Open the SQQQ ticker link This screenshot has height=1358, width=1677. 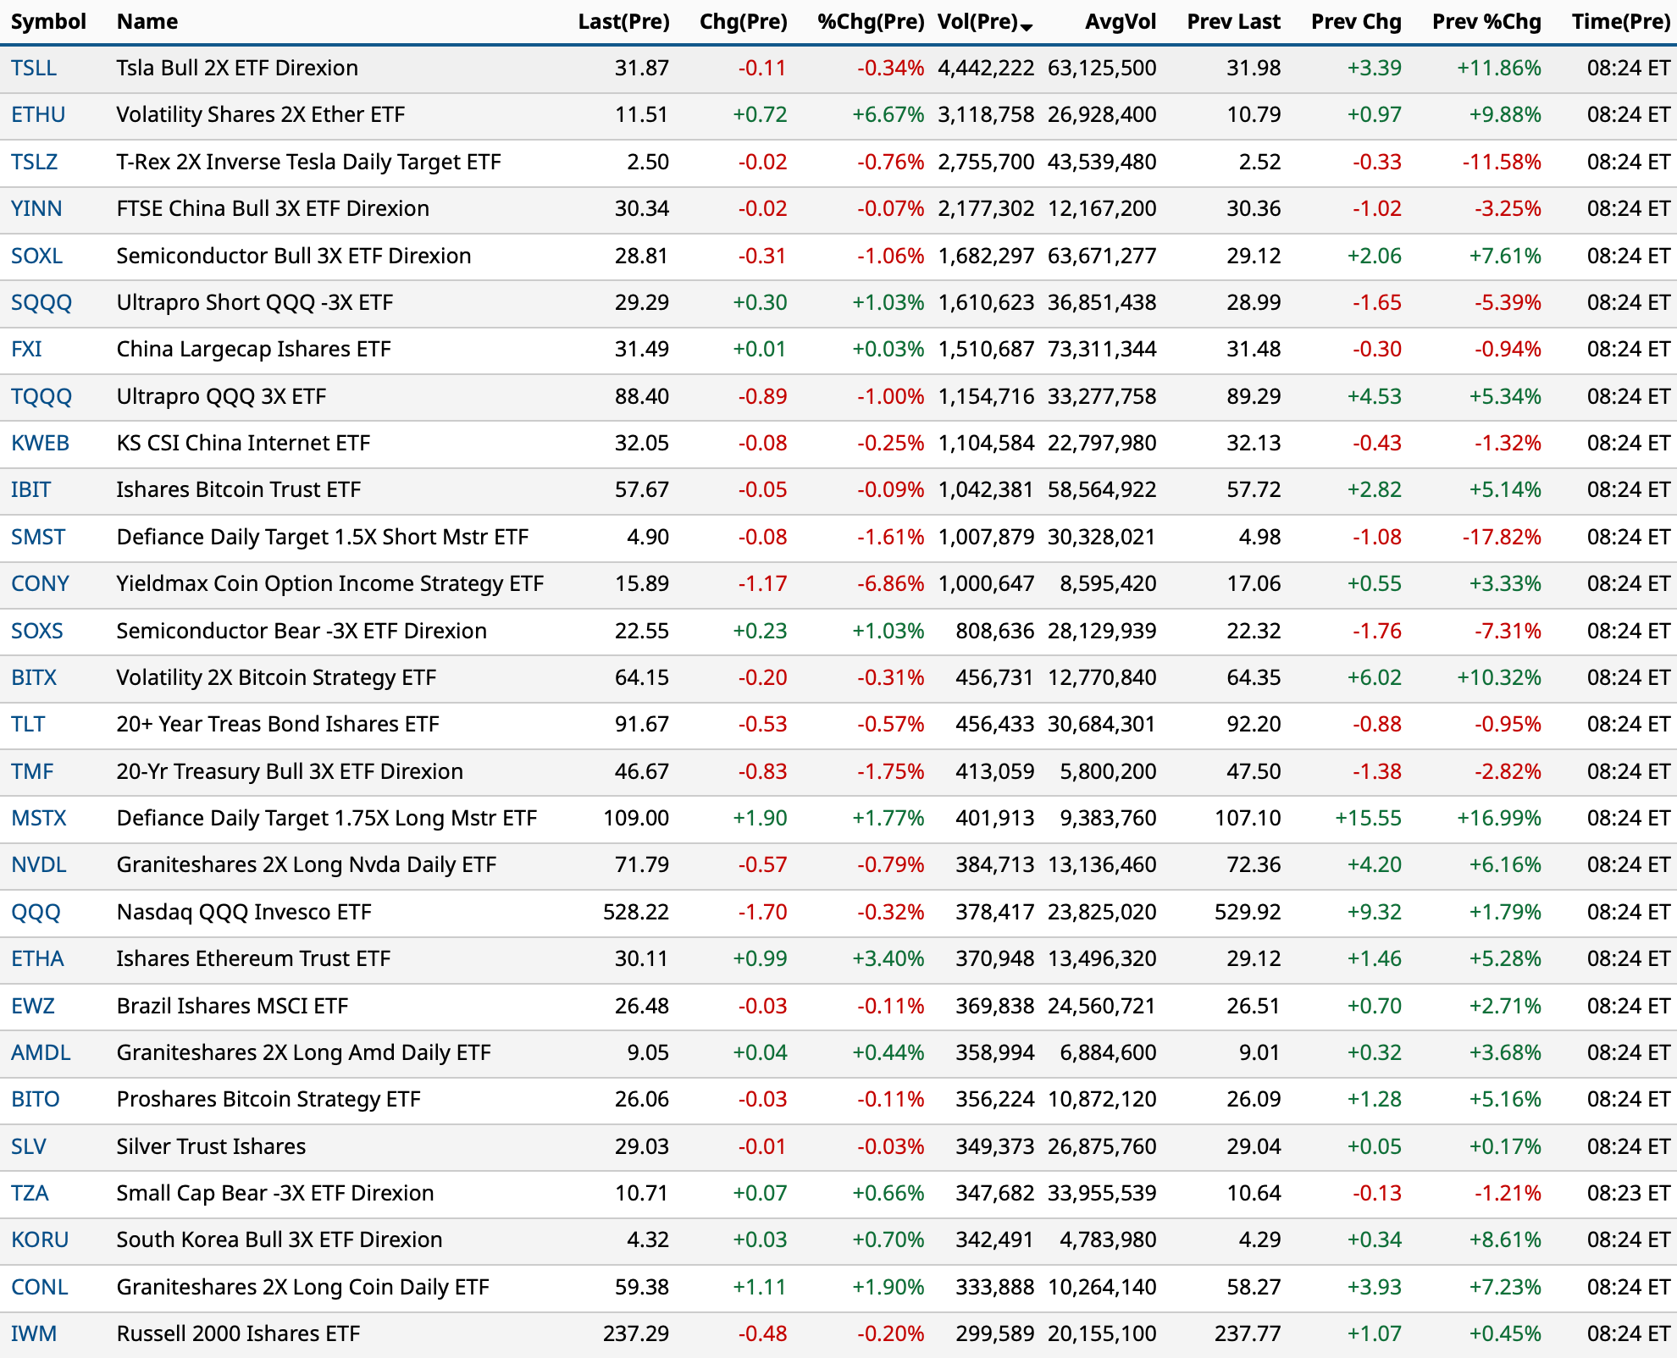pyautogui.click(x=42, y=302)
